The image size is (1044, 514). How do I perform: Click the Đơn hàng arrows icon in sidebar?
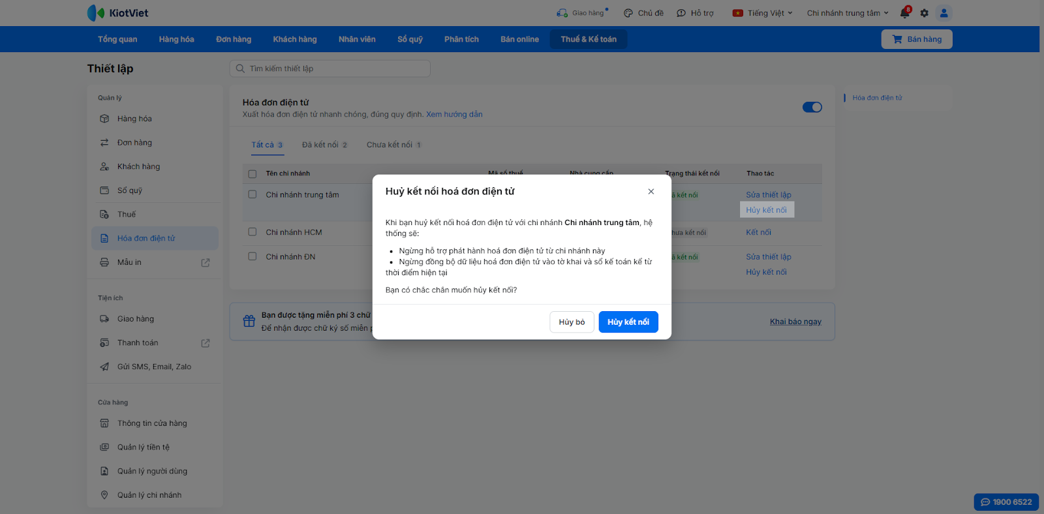104,143
